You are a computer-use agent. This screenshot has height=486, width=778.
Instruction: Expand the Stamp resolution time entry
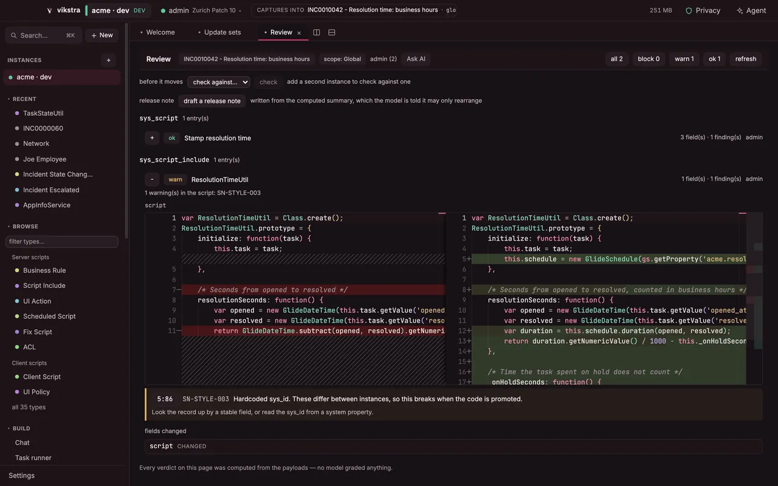pyautogui.click(x=152, y=138)
